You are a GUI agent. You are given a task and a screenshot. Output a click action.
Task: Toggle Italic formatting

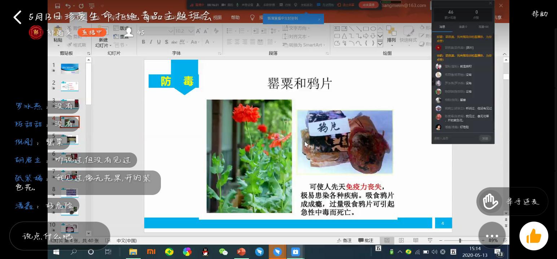click(x=151, y=42)
